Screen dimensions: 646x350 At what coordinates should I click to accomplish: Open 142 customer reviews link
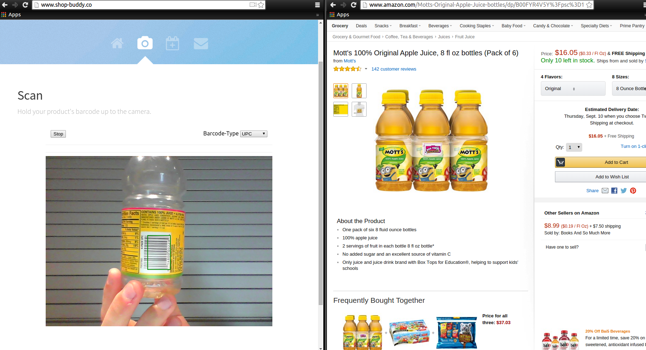click(x=394, y=69)
